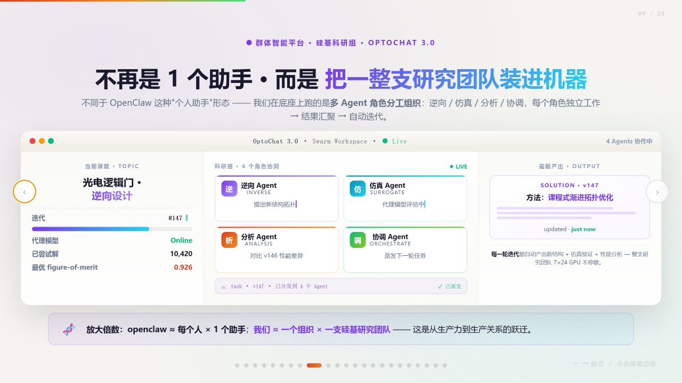Click 仿真 Agent card title
Image resolution: width=682 pixels, height=383 pixels.
387,186
